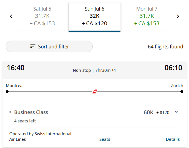Screen dimensions: 189x148
Task: Select the Business Class fare row
Action: click(x=94, y=116)
